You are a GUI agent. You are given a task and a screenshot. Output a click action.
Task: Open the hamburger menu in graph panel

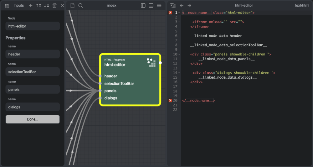[x=159, y=6]
